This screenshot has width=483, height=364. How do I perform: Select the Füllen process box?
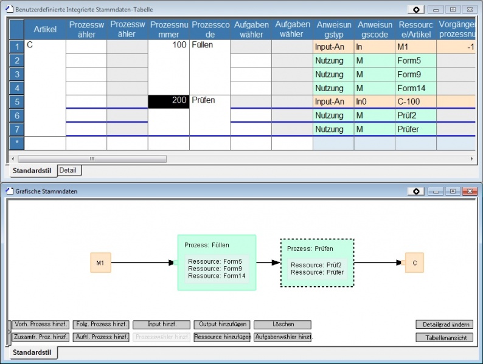coord(217,263)
